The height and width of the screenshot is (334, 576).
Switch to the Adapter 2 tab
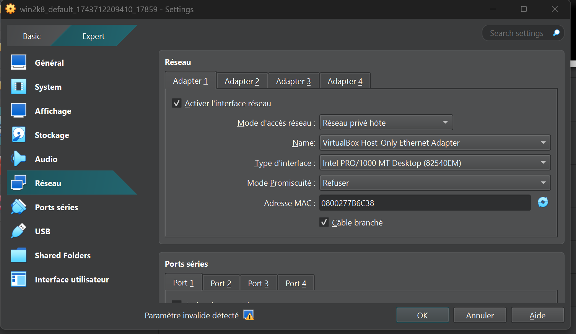click(x=242, y=81)
